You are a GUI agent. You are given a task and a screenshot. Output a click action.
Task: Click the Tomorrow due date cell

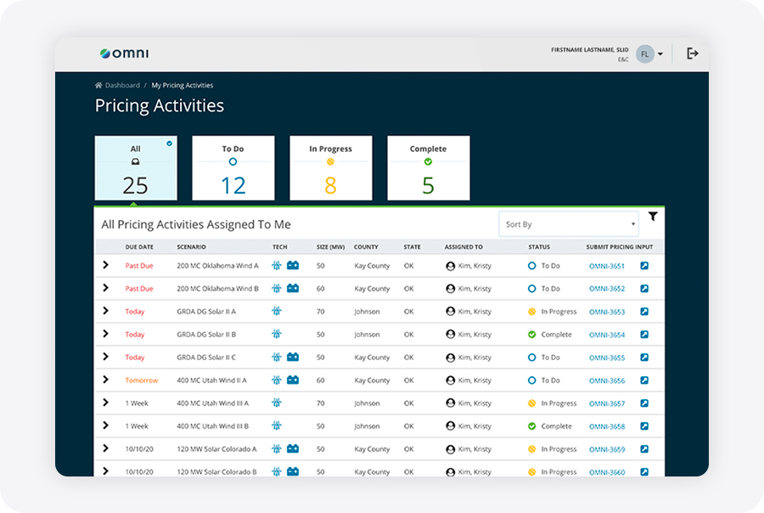[141, 381]
